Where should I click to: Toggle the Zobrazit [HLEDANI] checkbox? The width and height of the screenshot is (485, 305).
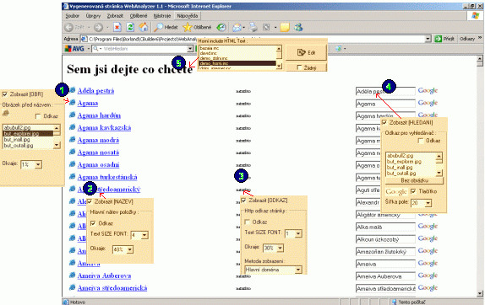384,122
